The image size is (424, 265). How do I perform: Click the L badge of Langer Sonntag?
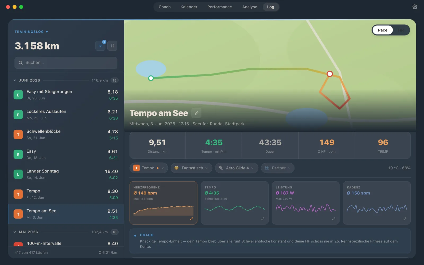pos(18,174)
